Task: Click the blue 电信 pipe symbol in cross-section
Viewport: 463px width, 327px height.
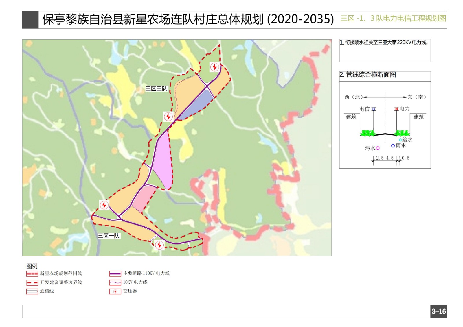Action: (374, 109)
